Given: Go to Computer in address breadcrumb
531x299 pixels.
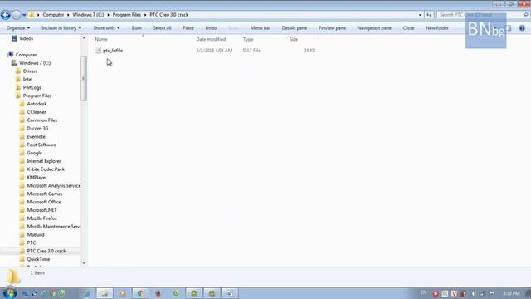Looking at the screenshot, I should point(53,15).
